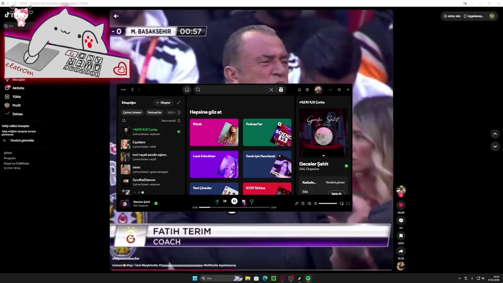The height and width of the screenshot is (283, 503).
Task: Open Spotify profile avatar menu
Action: 318,90
